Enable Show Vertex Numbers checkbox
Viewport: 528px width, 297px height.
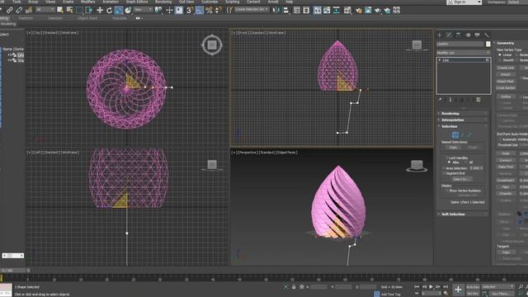[447, 191]
